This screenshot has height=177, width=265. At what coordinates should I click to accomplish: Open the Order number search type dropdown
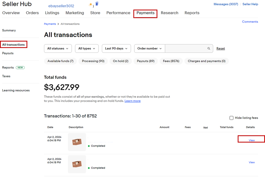(x=150, y=49)
